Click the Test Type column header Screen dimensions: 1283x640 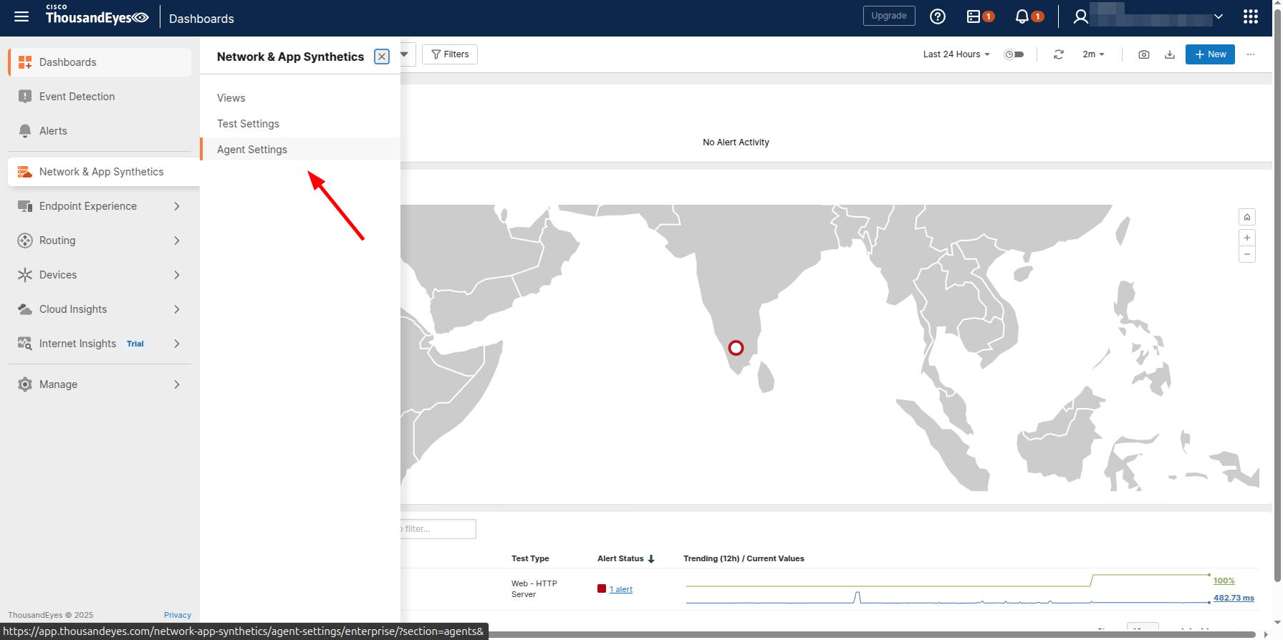coord(530,558)
